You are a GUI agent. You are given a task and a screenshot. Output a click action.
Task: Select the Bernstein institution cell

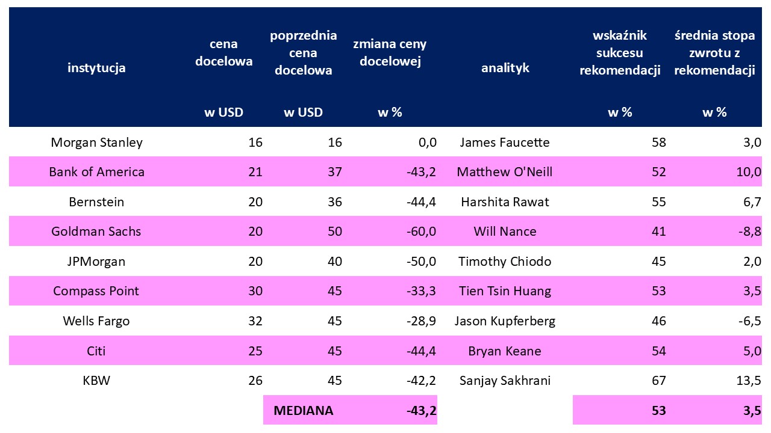tap(96, 202)
